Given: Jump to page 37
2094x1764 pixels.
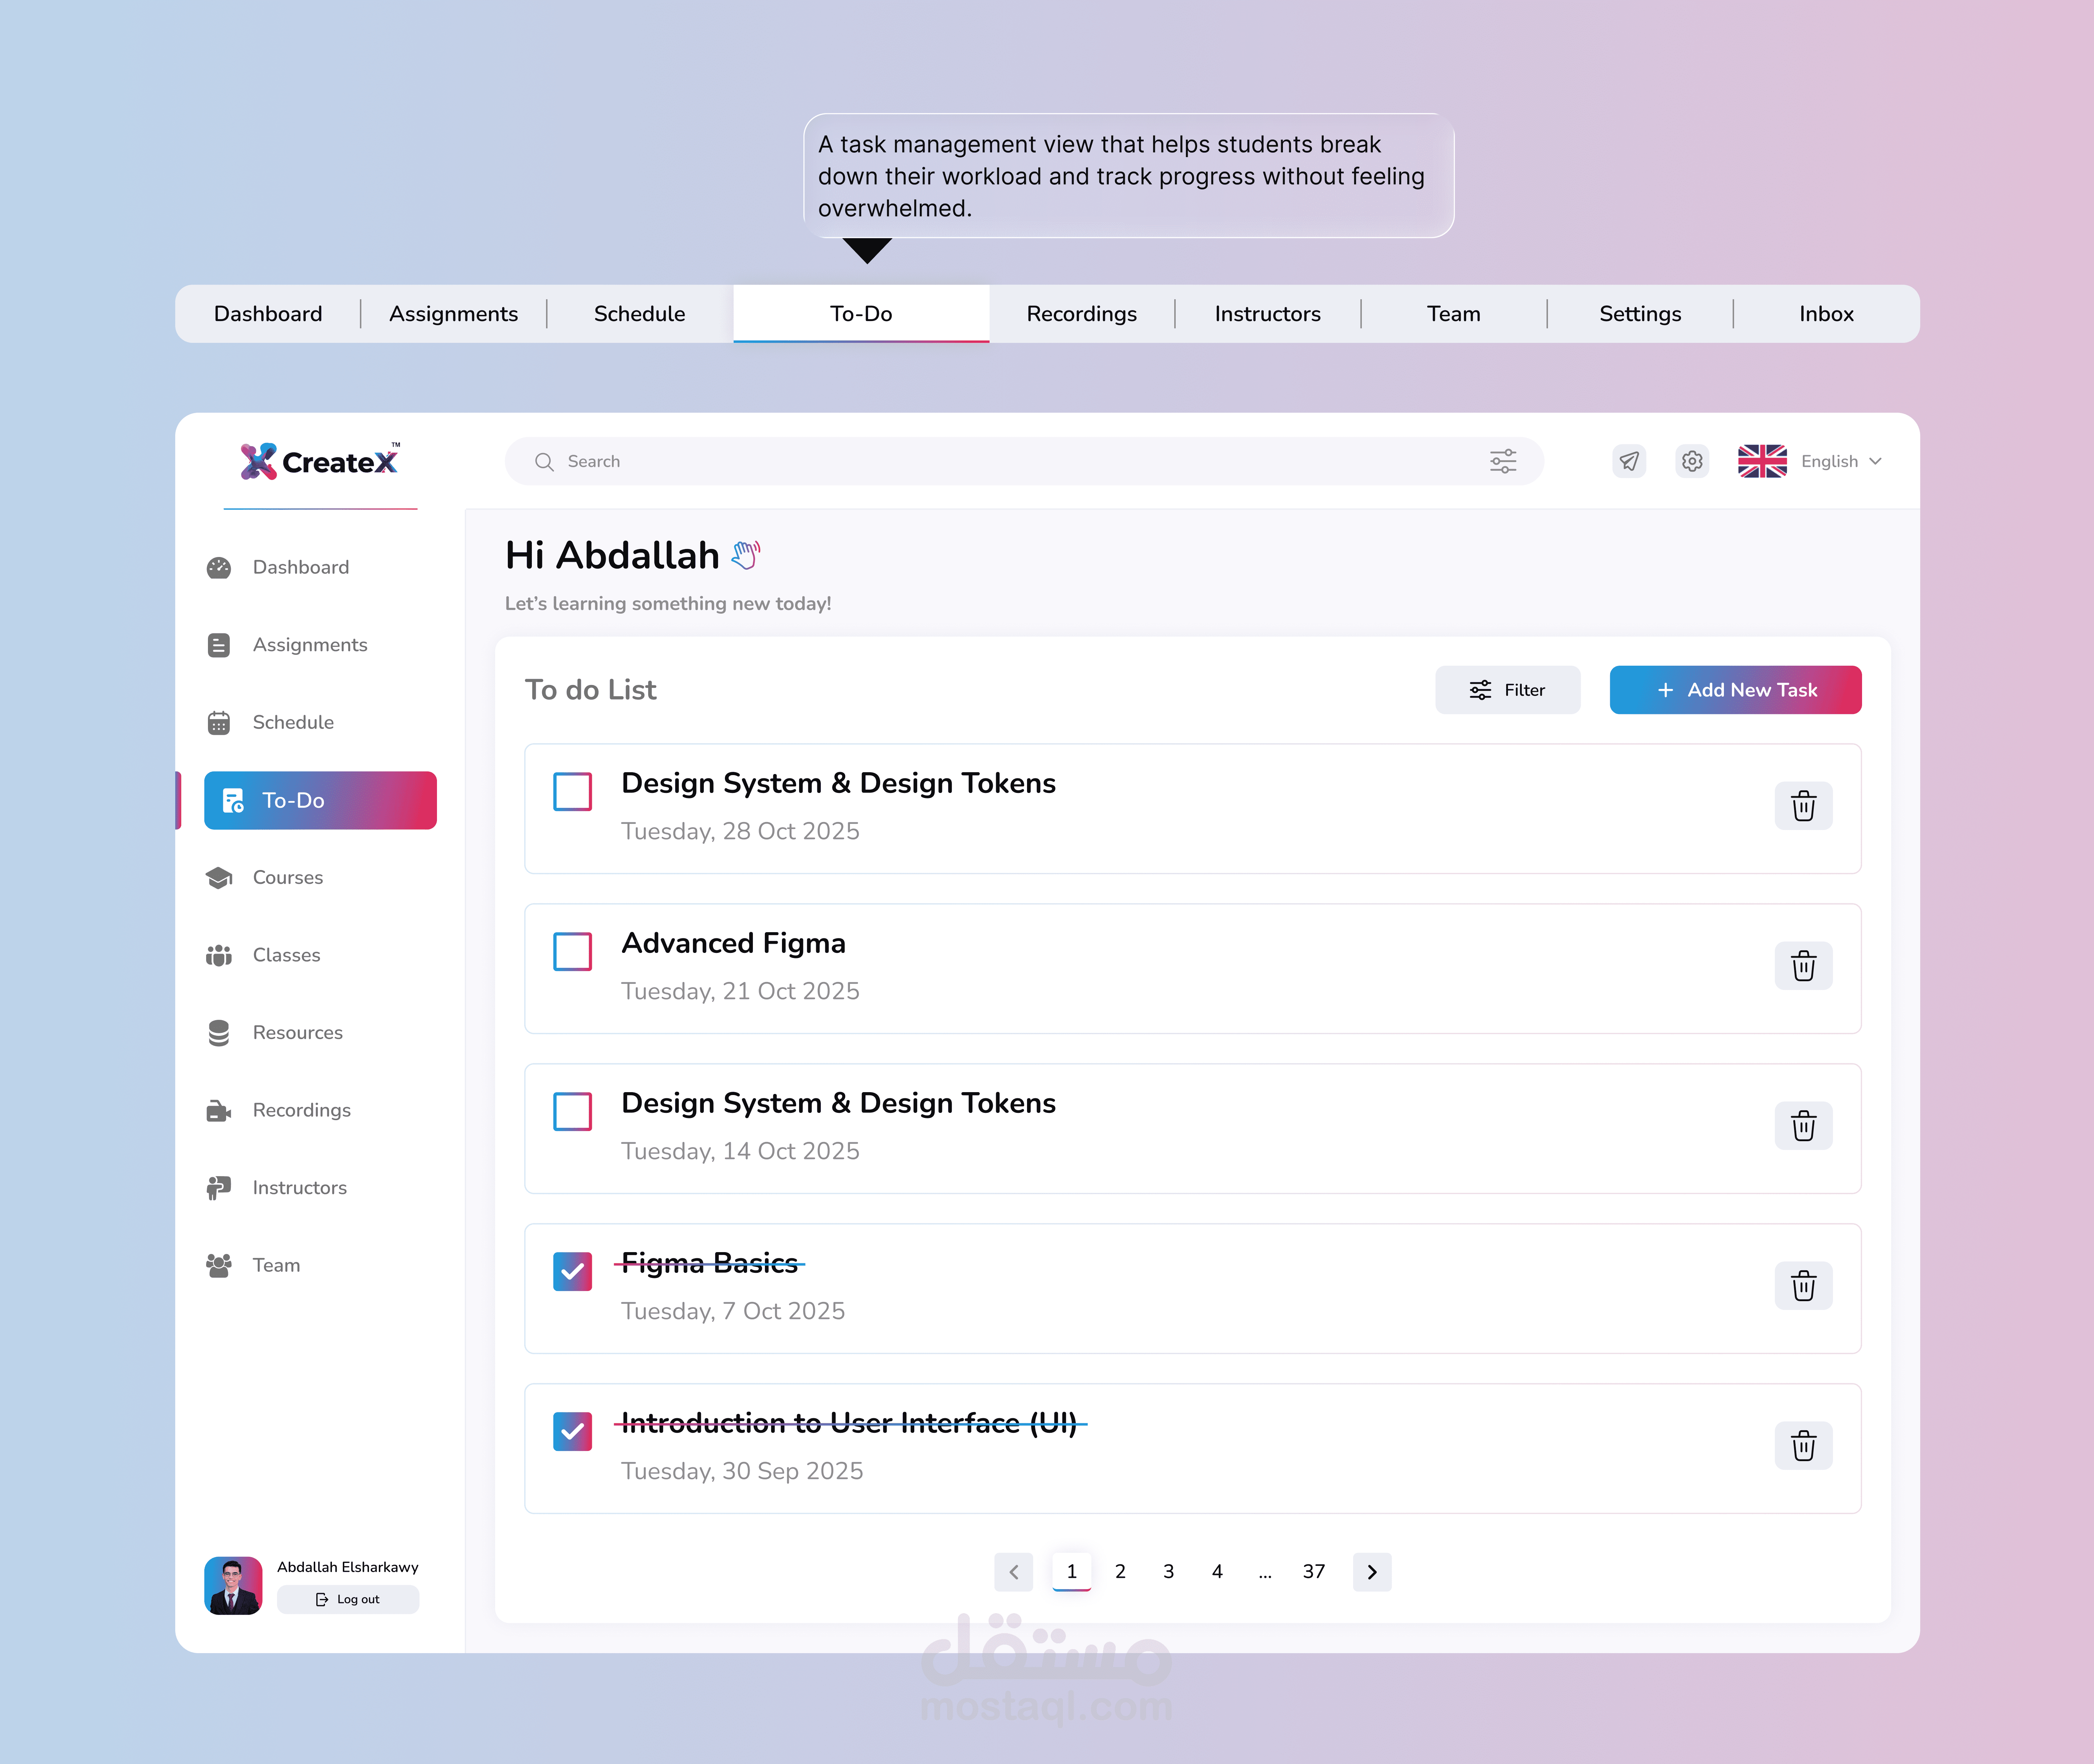Looking at the screenshot, I should click(1313, 1572).
